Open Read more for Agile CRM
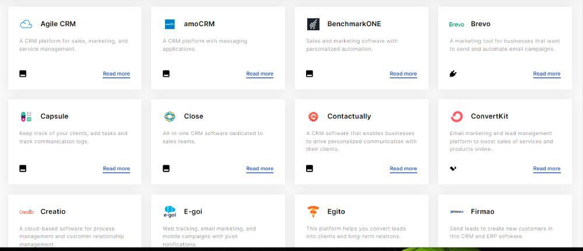This screenshot has height=251, width=583. pos(117,74)
